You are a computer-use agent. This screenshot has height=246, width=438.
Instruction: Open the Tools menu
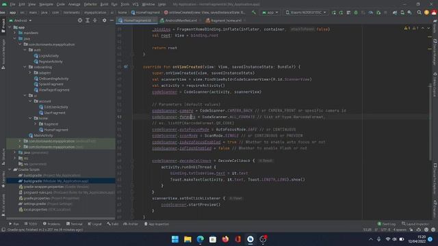pos(125,4)
